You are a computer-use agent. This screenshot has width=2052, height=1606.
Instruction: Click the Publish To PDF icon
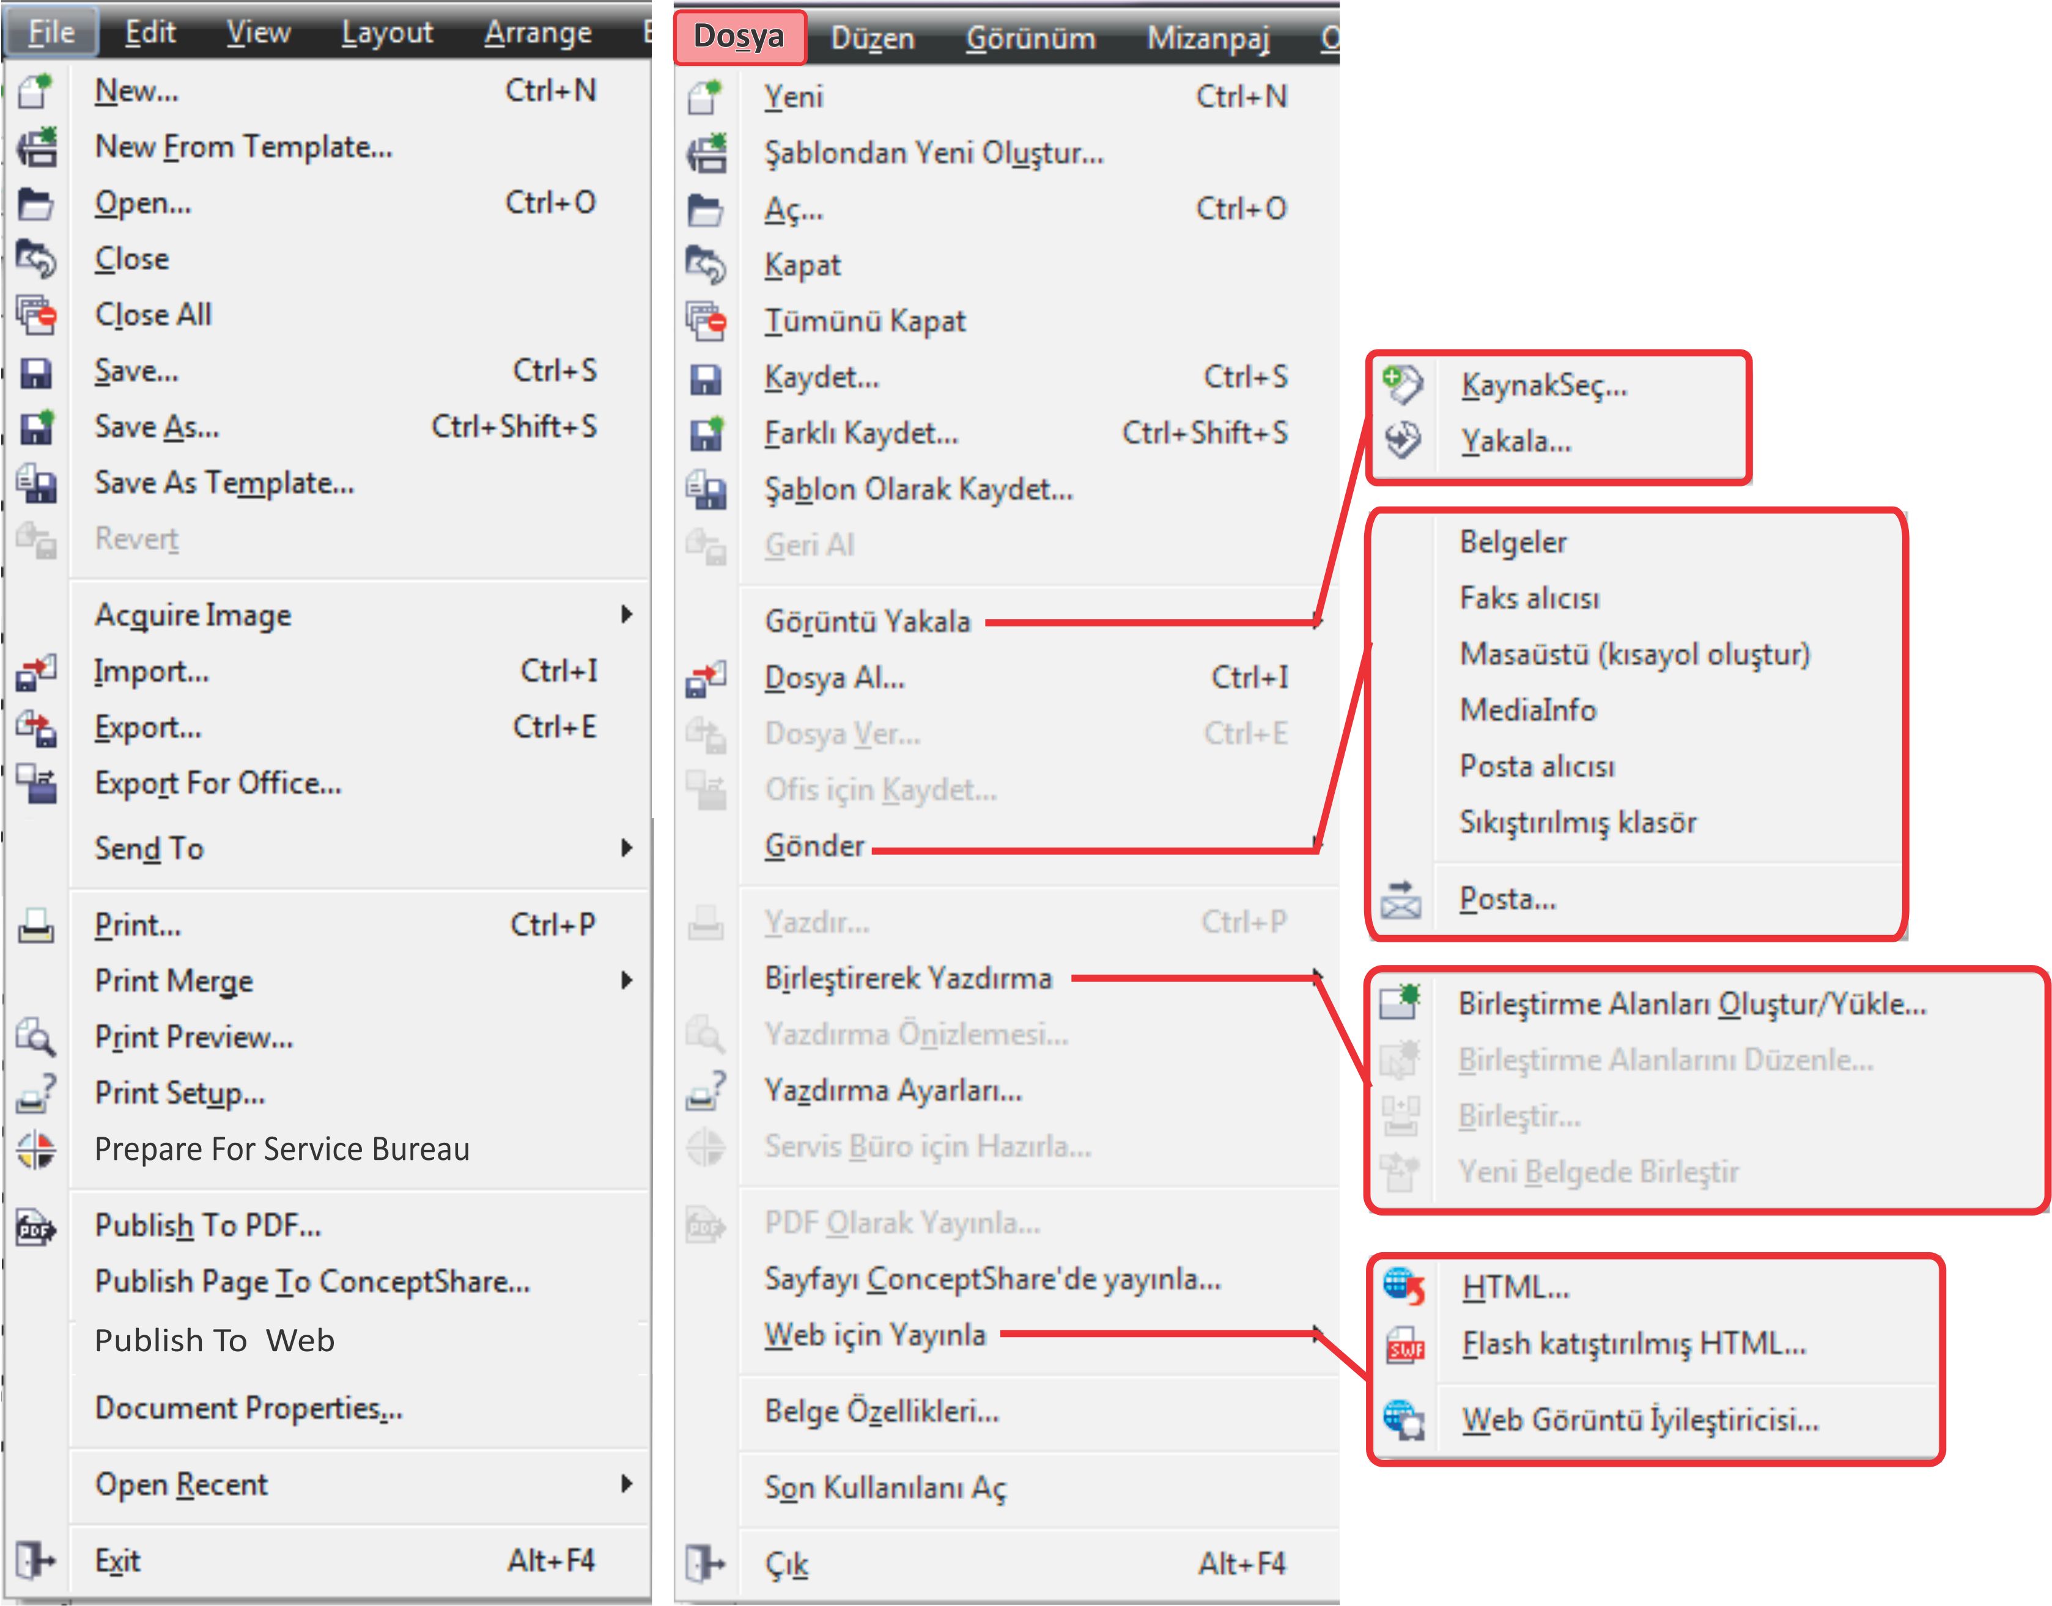point(35,1227)
